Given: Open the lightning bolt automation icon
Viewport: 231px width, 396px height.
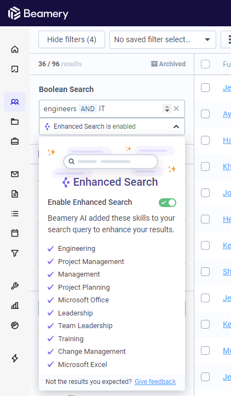Looking at the screenshot, I should [15, 358].
